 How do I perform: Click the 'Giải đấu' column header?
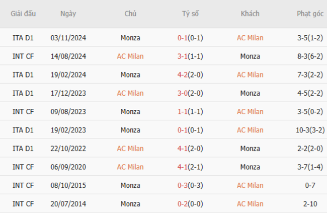23,14
